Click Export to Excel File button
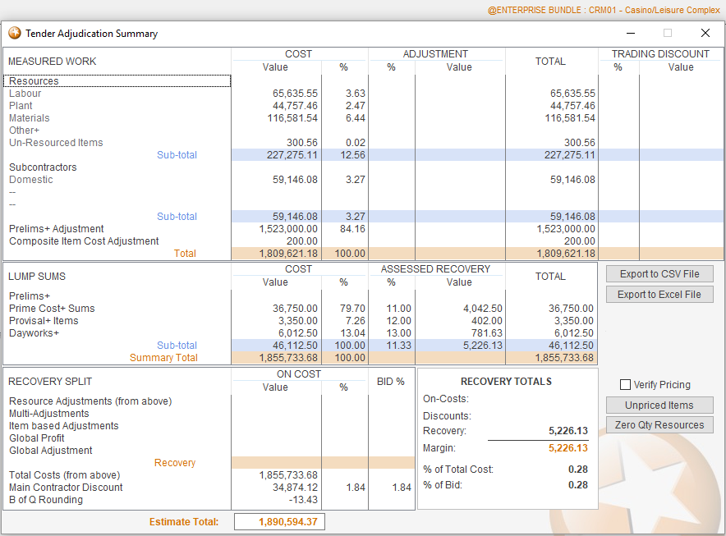The width and height of the screenshot is (726, 536). 659,295
